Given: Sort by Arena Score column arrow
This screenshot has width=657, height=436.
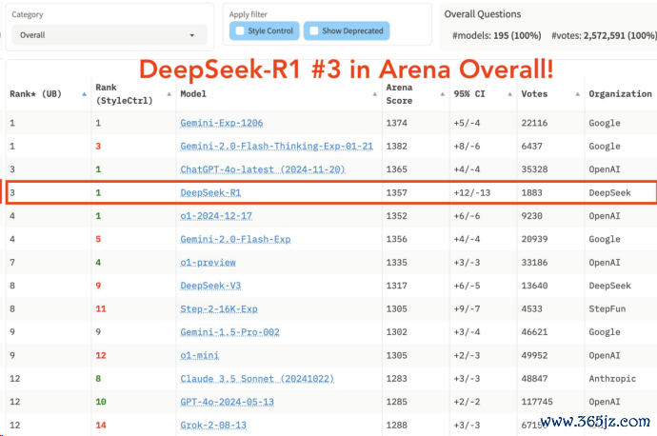Looking at the screenshot, I should pyautogui.click(x=443, y=94).
